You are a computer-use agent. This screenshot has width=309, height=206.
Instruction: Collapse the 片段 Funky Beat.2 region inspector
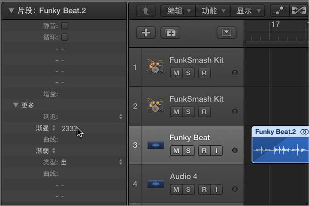11,10
